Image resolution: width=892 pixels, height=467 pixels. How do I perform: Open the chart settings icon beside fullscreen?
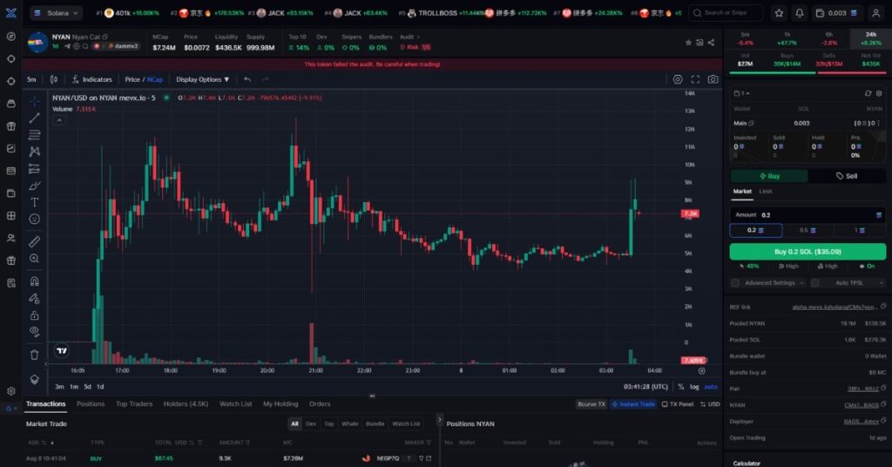point(678,79)
